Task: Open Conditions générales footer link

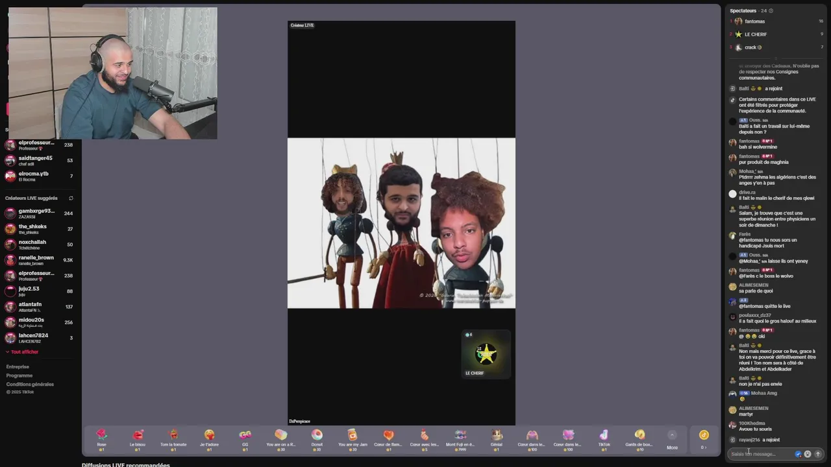Action: click(x=30, y=384)
